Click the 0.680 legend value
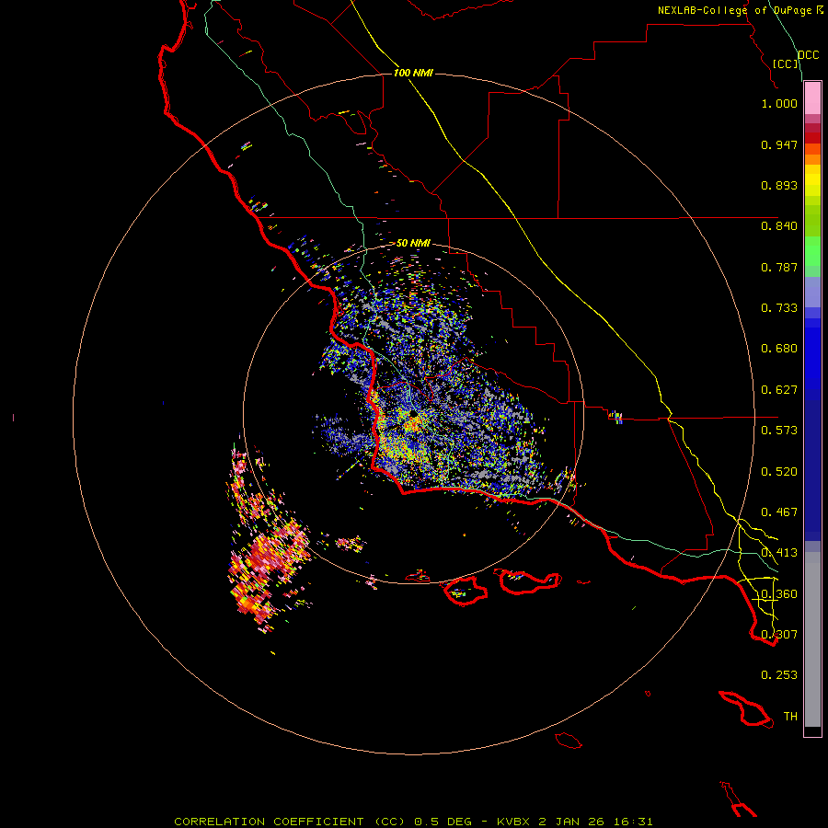828x828 pixels. (779, 349)
